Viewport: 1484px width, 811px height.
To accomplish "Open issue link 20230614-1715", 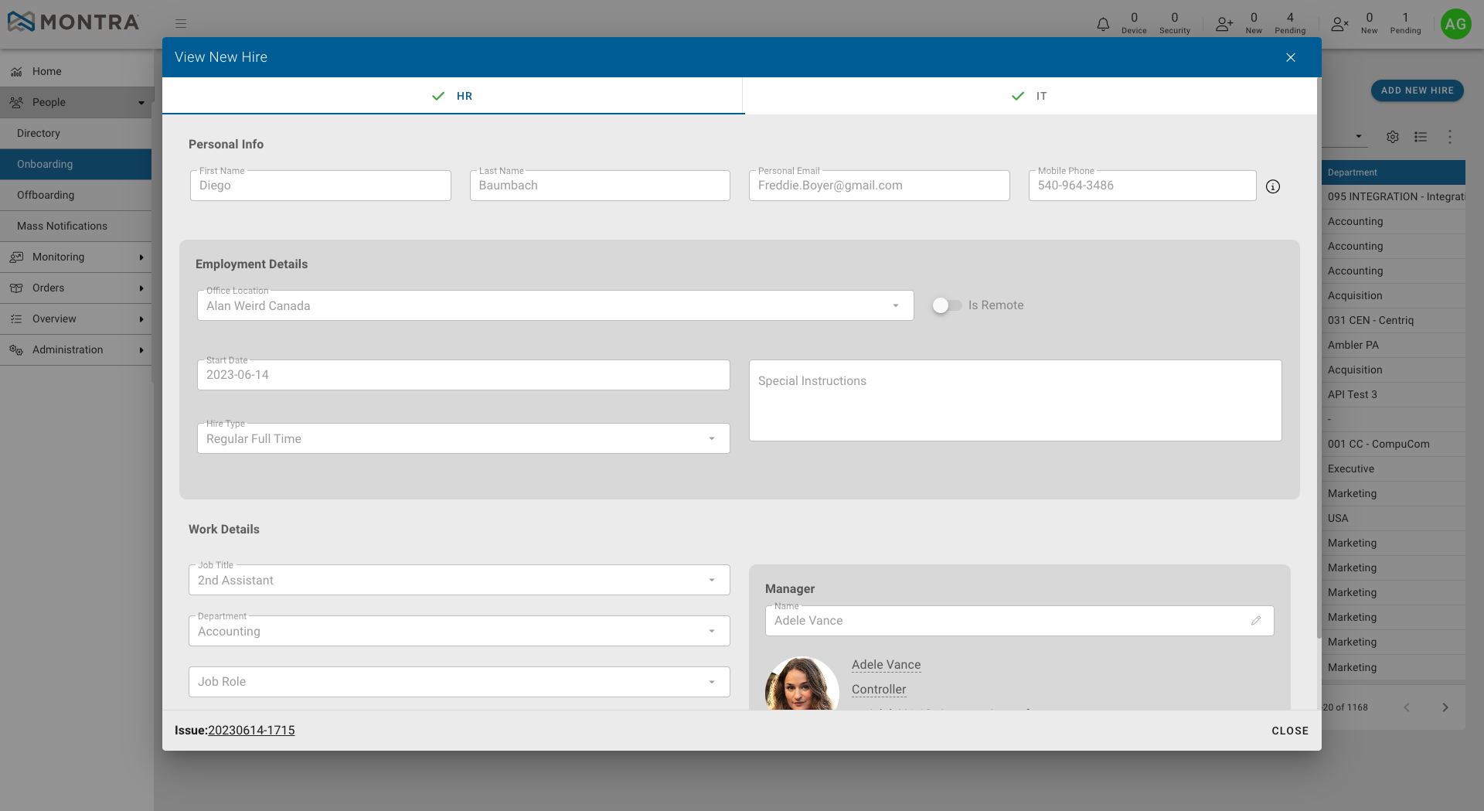I will click(251, 731).
